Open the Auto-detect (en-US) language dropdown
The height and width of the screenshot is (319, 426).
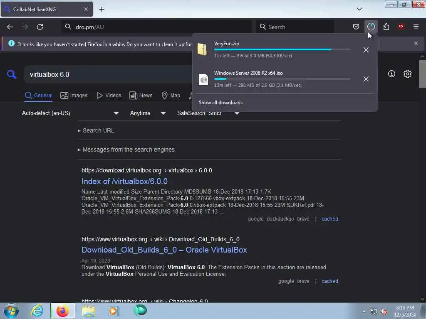coord(70,113)
